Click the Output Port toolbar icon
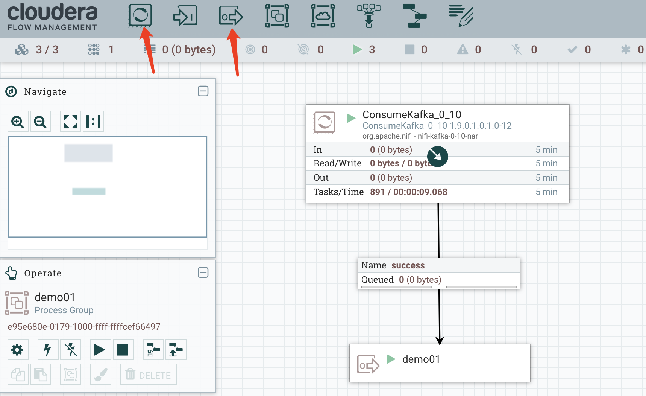Image resolution: width=646 pixels, height=396 pixels. click(231, 16)
